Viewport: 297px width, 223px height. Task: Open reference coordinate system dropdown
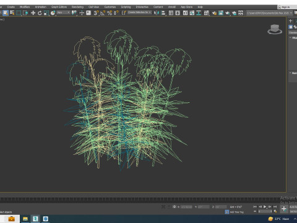point(64,12)
